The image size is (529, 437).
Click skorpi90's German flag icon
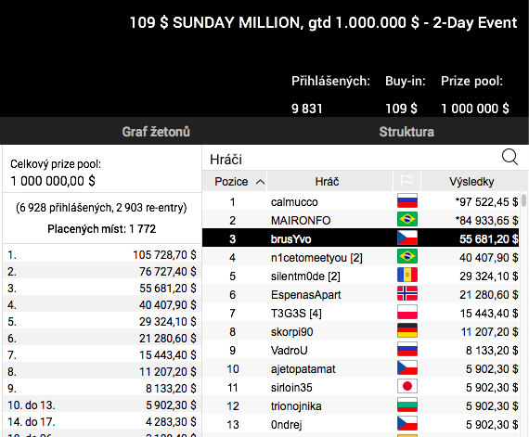point(407,330)
